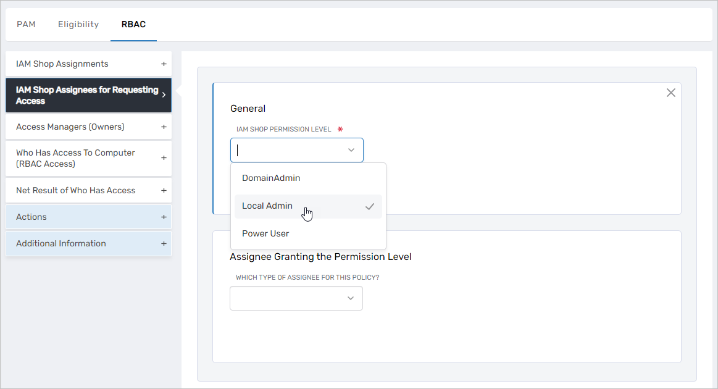The height and width of the screenshot is (389, 718).
Task: Switch to the Eligibility tab
Action: coord(78,24)
